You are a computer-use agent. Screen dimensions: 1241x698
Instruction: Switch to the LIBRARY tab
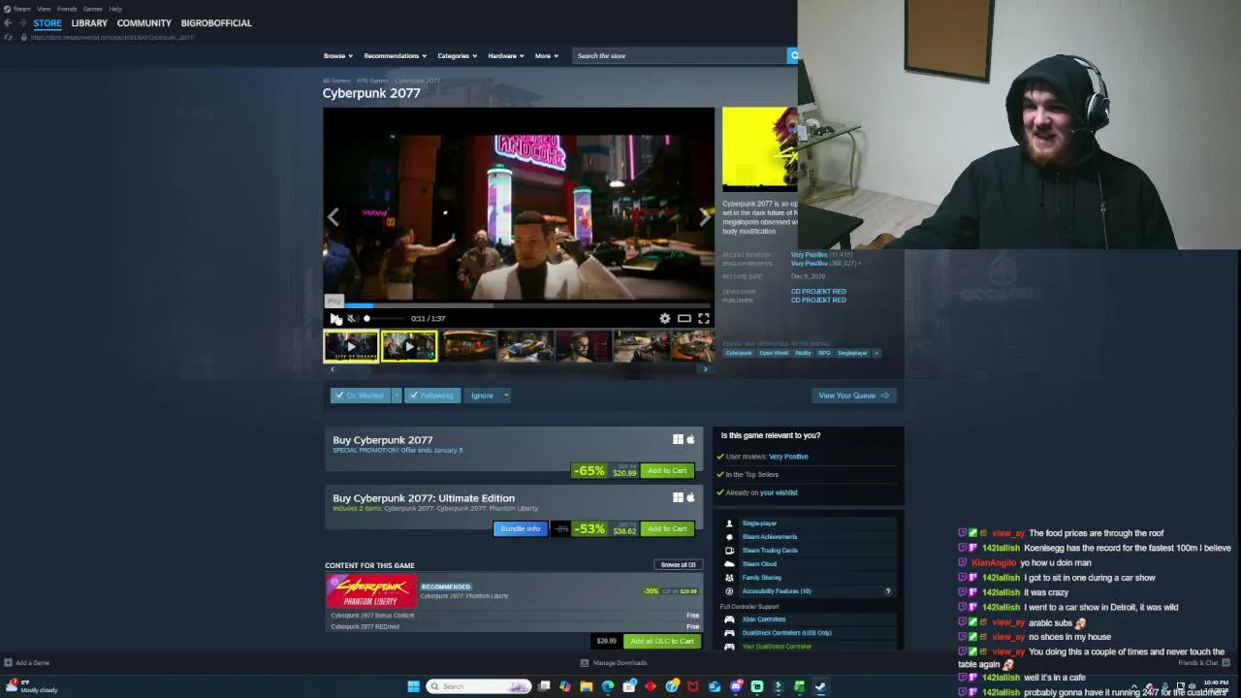click(x=89, y=22)
